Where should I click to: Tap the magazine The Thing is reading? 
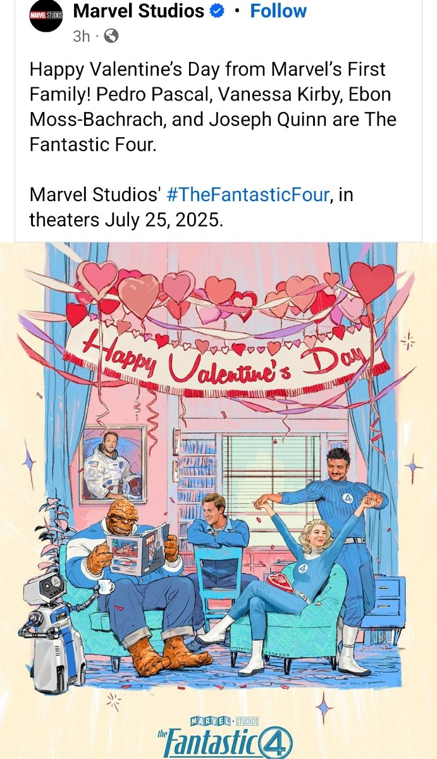pos(137,549)
